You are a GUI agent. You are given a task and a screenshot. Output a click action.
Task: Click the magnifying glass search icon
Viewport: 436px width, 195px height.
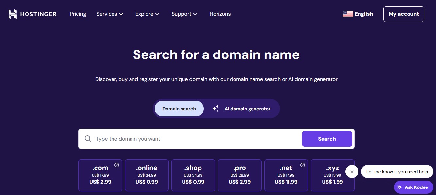click(88, 139)
